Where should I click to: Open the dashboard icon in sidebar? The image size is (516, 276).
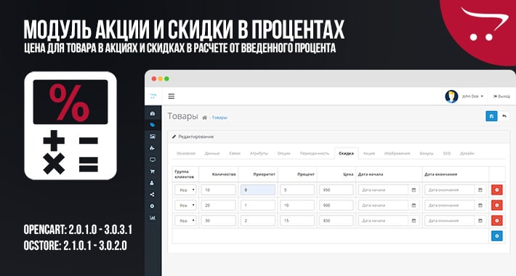pos(153,113)
